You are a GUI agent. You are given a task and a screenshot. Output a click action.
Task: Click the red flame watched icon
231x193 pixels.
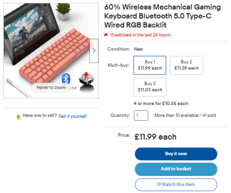106,35
